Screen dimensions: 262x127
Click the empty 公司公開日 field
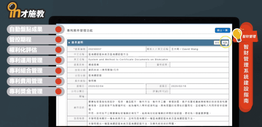(x=116, y=91)
